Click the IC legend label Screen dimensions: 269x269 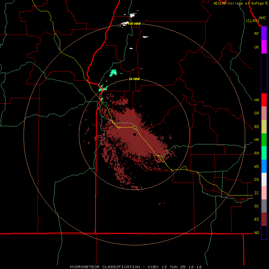[256, 193]
